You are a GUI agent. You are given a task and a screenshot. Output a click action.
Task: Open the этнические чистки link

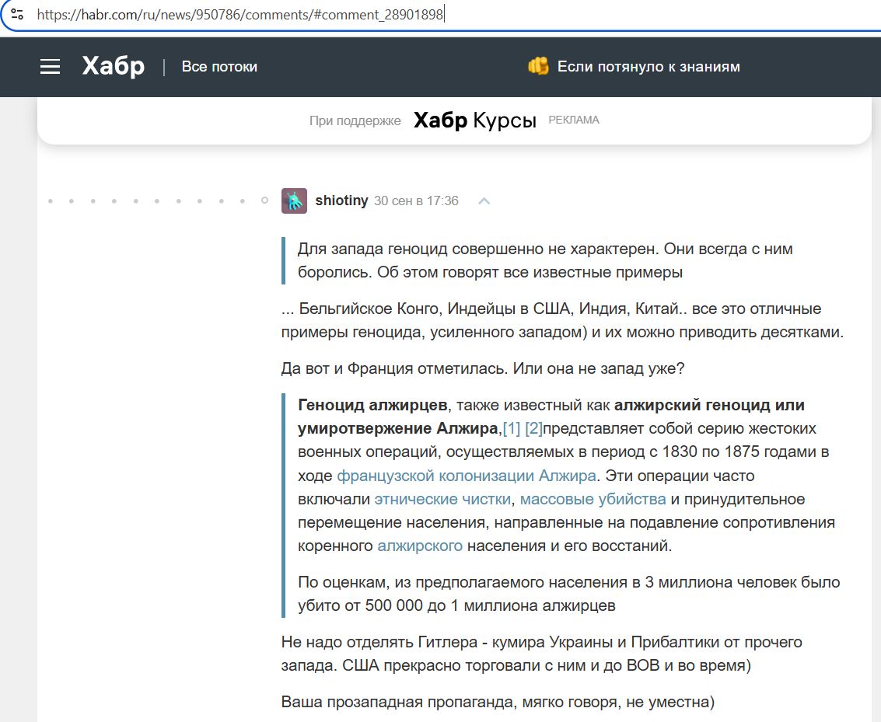tap(442, 499)
